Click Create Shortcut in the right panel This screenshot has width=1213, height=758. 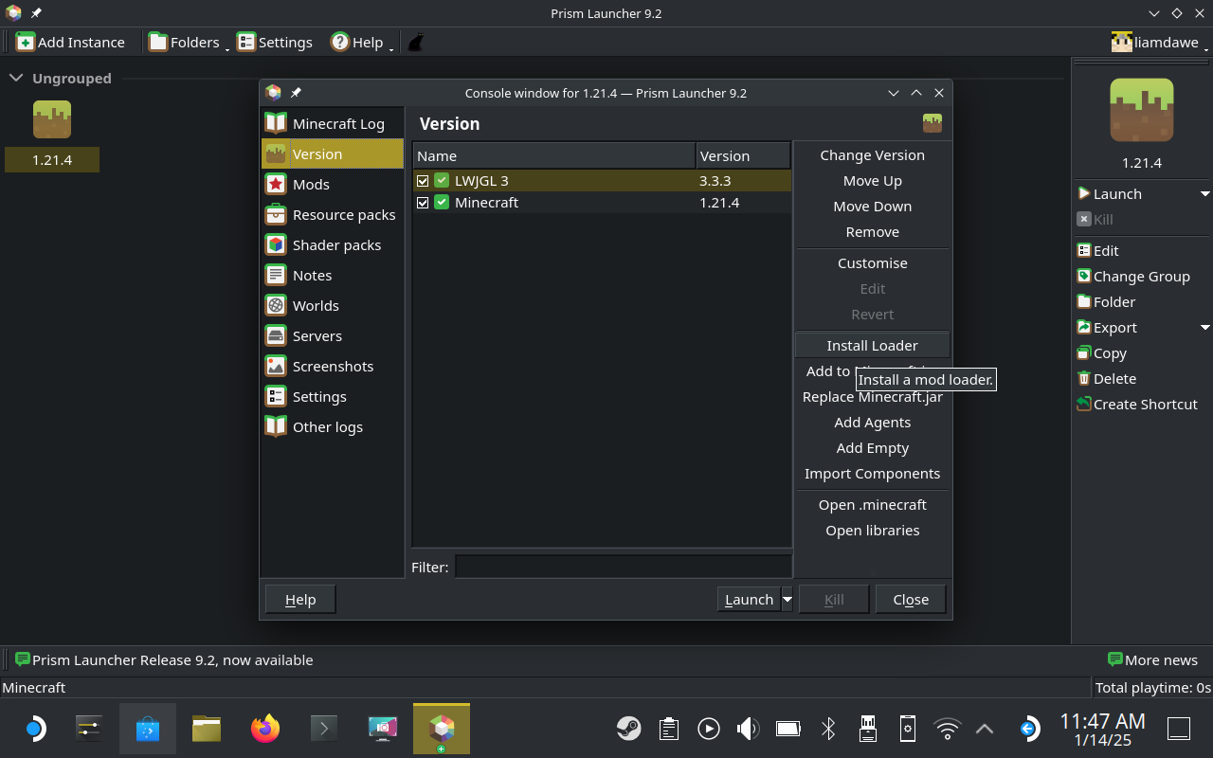click(x=1145, y=405)
